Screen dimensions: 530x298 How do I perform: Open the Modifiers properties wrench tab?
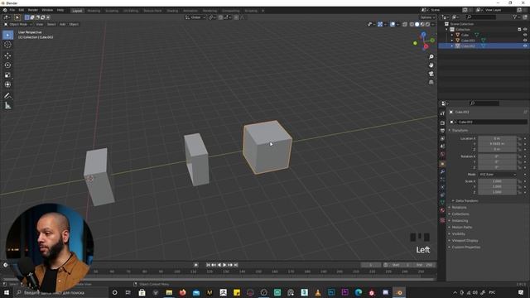[442, 172]
